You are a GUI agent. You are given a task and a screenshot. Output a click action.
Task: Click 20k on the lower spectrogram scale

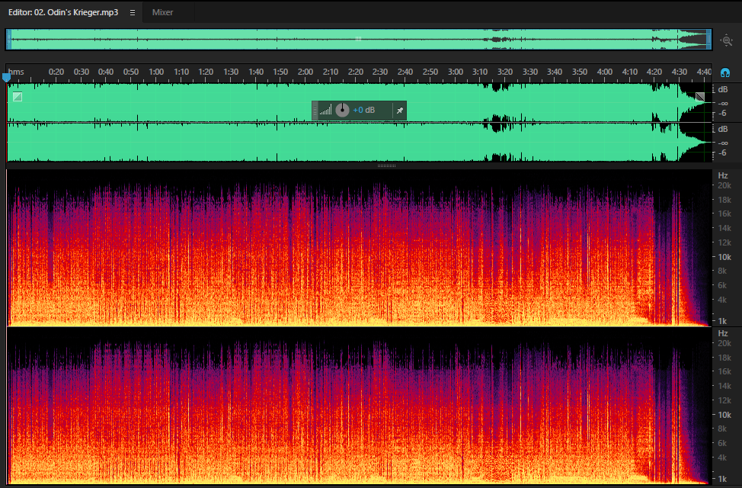tap(724, 343)
